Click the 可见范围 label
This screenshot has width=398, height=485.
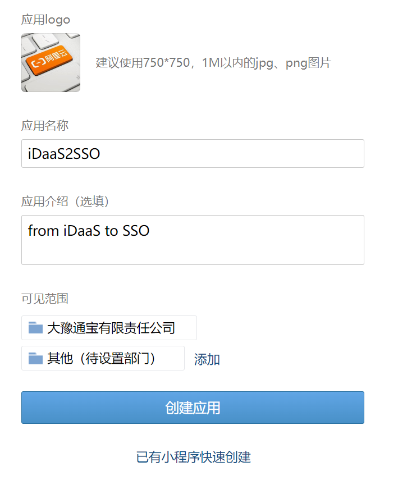pyautogui.click(x=45, y=298)
